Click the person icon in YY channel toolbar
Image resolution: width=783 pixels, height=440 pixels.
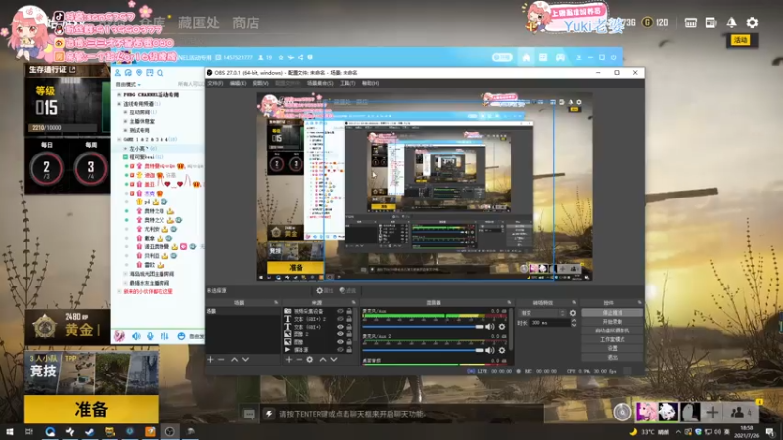[x=117, y=73]
